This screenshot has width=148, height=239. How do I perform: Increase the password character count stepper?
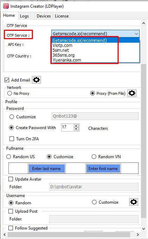pos(76,126)
